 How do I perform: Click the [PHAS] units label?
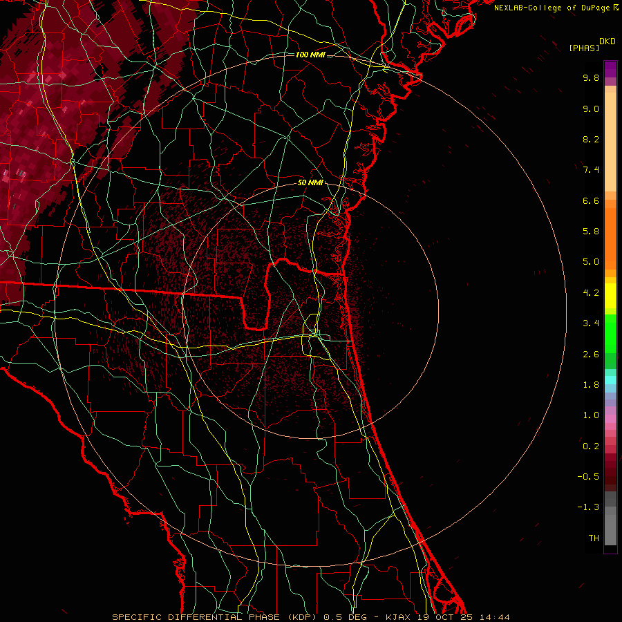click(584, 48)
